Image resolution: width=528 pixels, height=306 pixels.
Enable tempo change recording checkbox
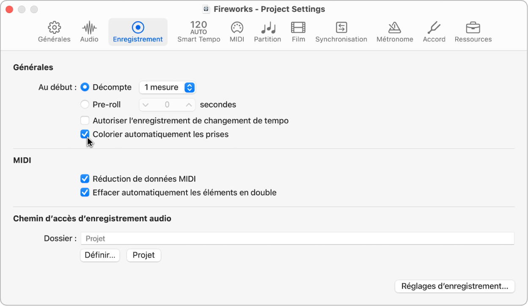click(x=85, y=120)
